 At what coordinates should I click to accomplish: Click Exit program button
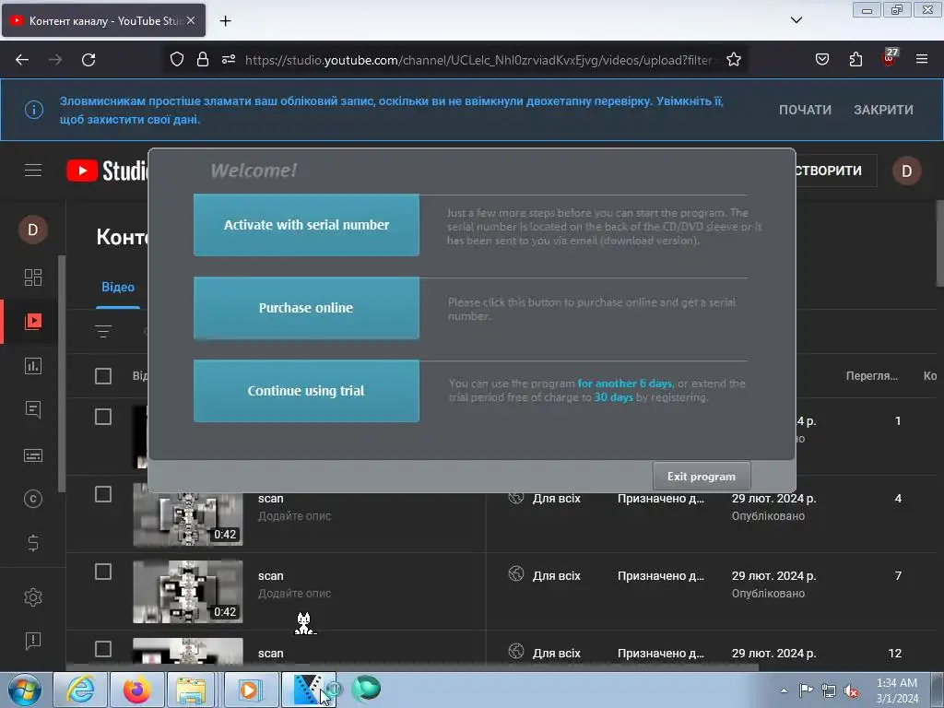click(x=702, y=477)
